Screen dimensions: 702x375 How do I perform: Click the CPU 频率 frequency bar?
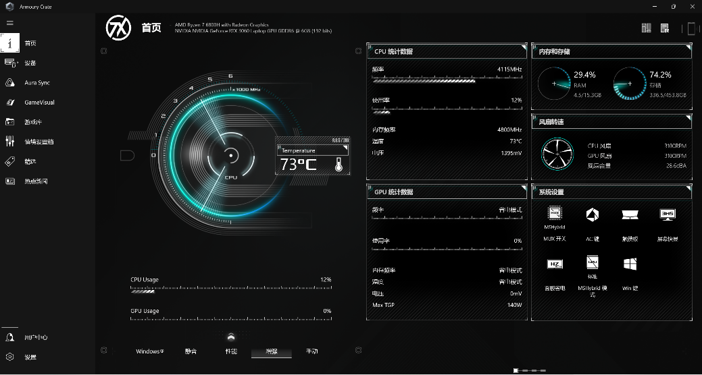(447, 79)
